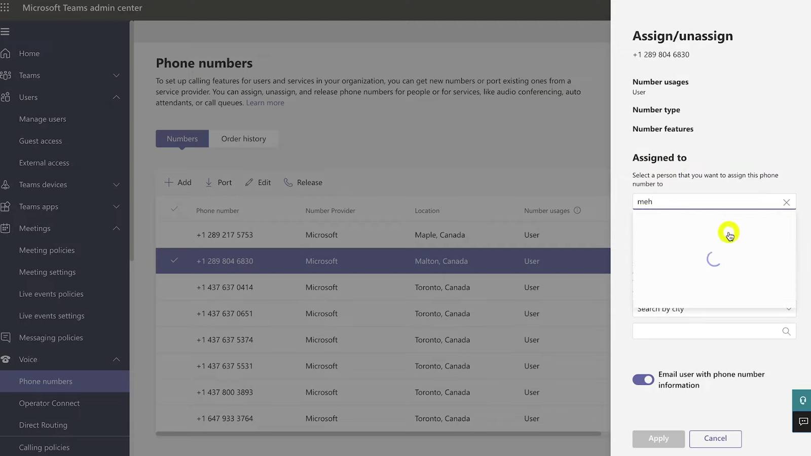Select Phone numbers in sidebar
The height and width of the screenshot is (456, 811).
click(x=64, y=382)
